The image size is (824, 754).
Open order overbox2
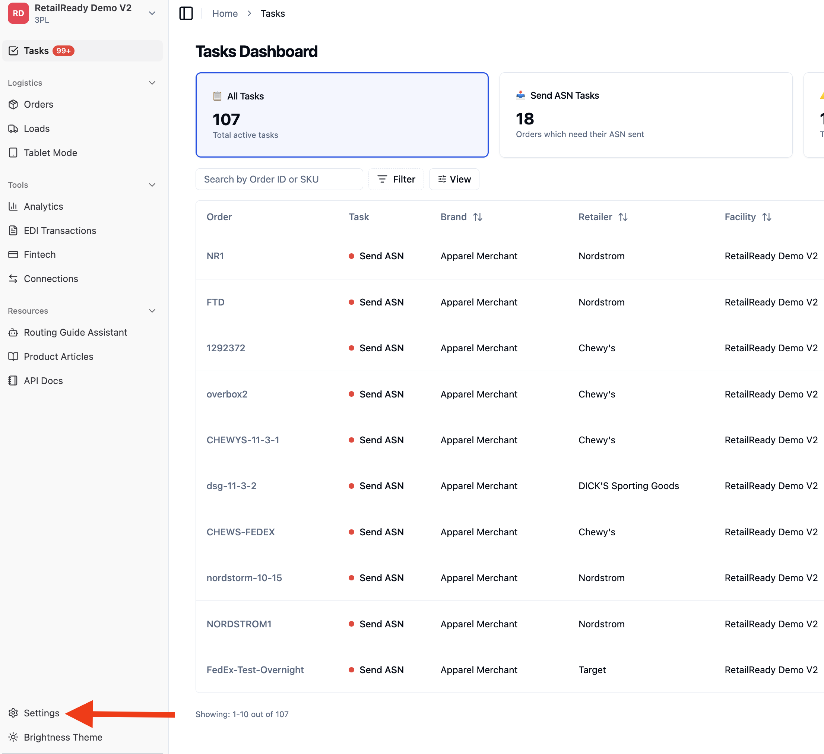point(227,394)
